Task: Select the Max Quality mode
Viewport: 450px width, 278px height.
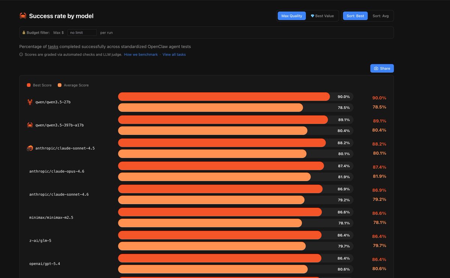Action: coord(292,16)
